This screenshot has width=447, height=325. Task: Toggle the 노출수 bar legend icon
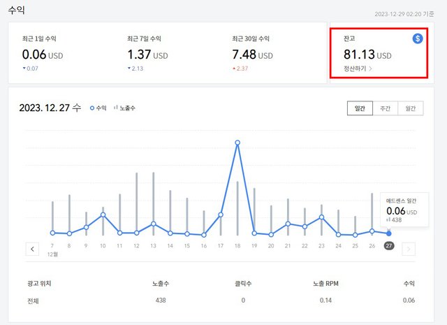click(x=115, y=108)
